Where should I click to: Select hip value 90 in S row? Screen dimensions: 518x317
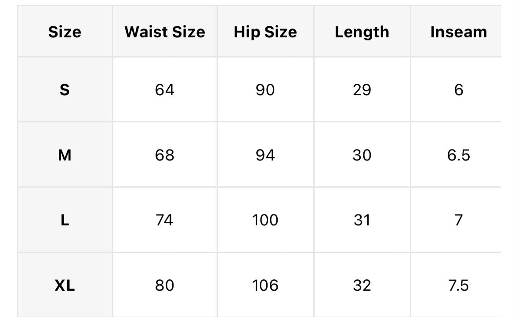click(265, 89)
